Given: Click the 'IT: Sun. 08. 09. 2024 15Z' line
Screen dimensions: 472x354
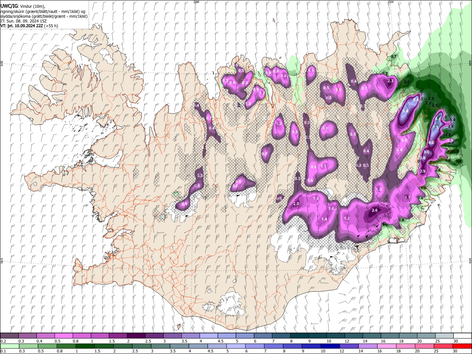Looking at the screenshot, I should (x=23, y=21).
